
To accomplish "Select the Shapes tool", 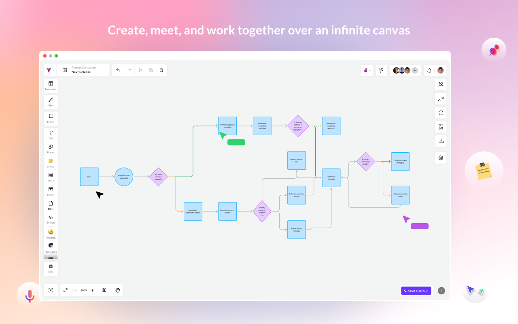I will pyautogui.click(x=51, y=149).
